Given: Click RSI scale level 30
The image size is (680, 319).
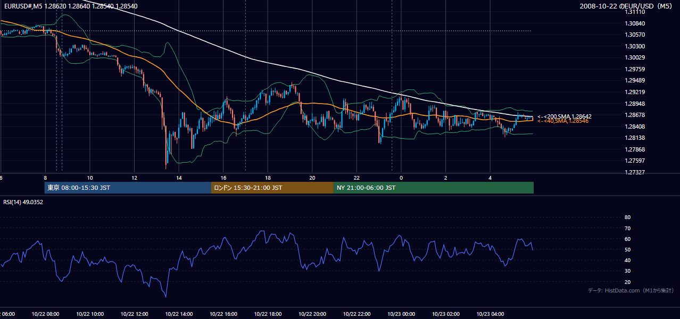Looking at the screenshot, I should 627,271.
